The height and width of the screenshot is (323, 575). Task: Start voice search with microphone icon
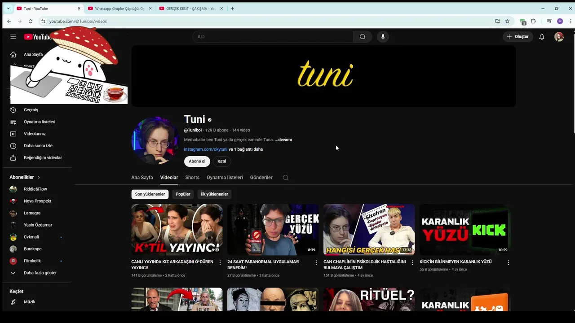(x=383, y=37)
